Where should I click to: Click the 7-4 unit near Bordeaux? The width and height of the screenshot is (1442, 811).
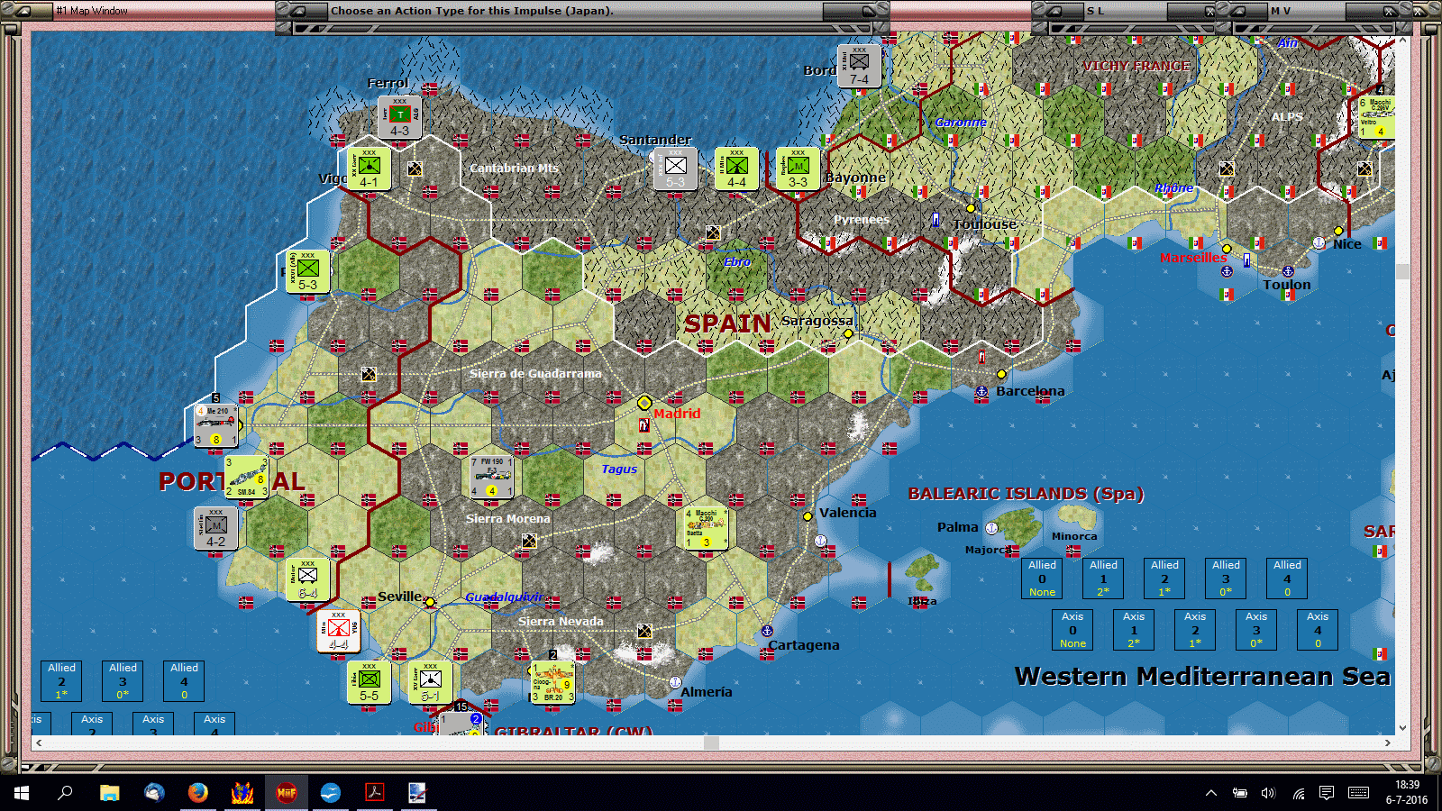coord(859,66)
